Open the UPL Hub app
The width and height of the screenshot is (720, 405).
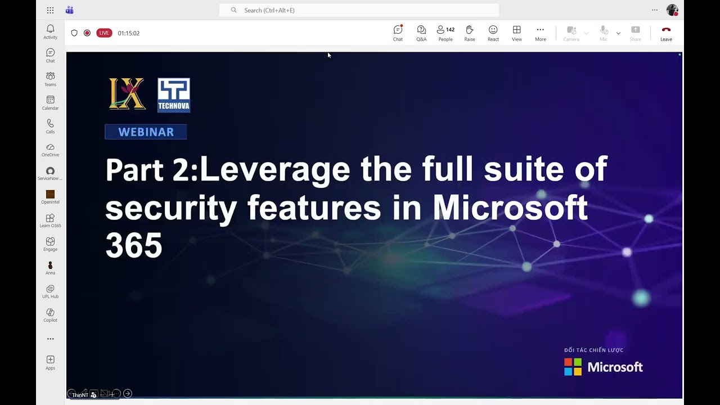point(51,292)
